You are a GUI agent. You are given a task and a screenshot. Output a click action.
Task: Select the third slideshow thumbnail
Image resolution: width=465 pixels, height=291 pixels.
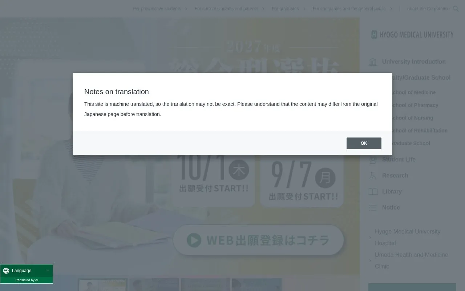(206, 285)
